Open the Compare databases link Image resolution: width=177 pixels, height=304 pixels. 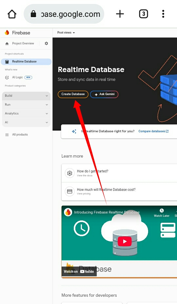tap(153, 131)
